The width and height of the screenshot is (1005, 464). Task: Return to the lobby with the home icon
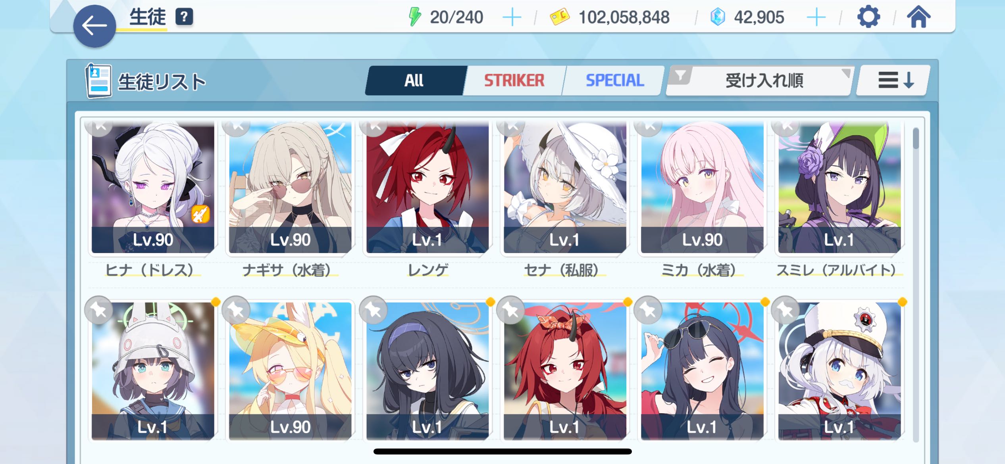pos(918,17)
